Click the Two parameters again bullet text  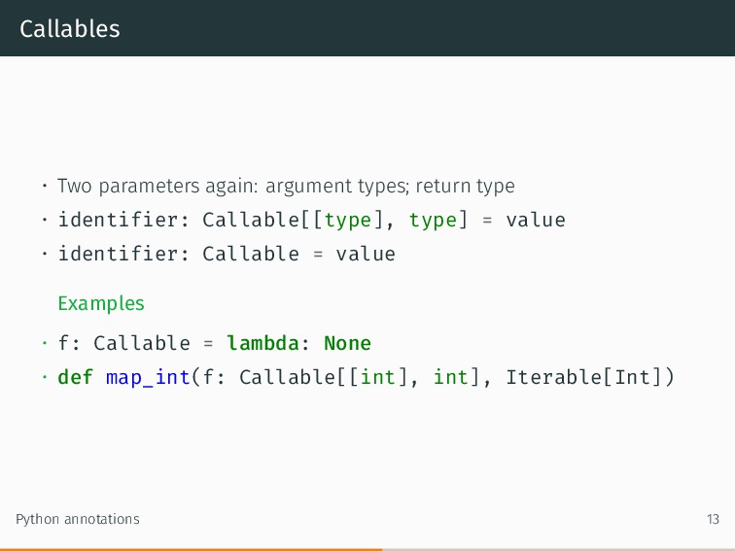[286, 186]
